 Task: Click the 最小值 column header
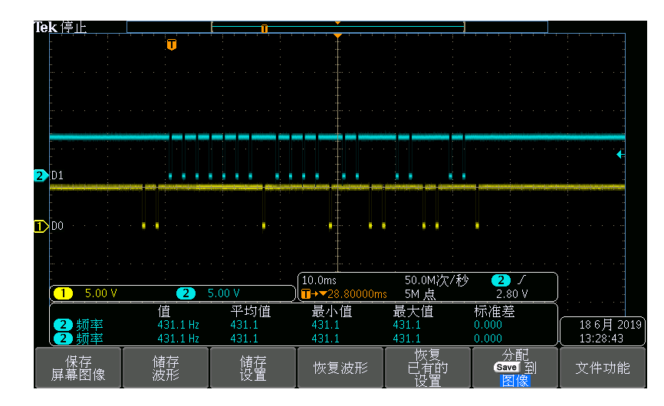pos(331,312)
